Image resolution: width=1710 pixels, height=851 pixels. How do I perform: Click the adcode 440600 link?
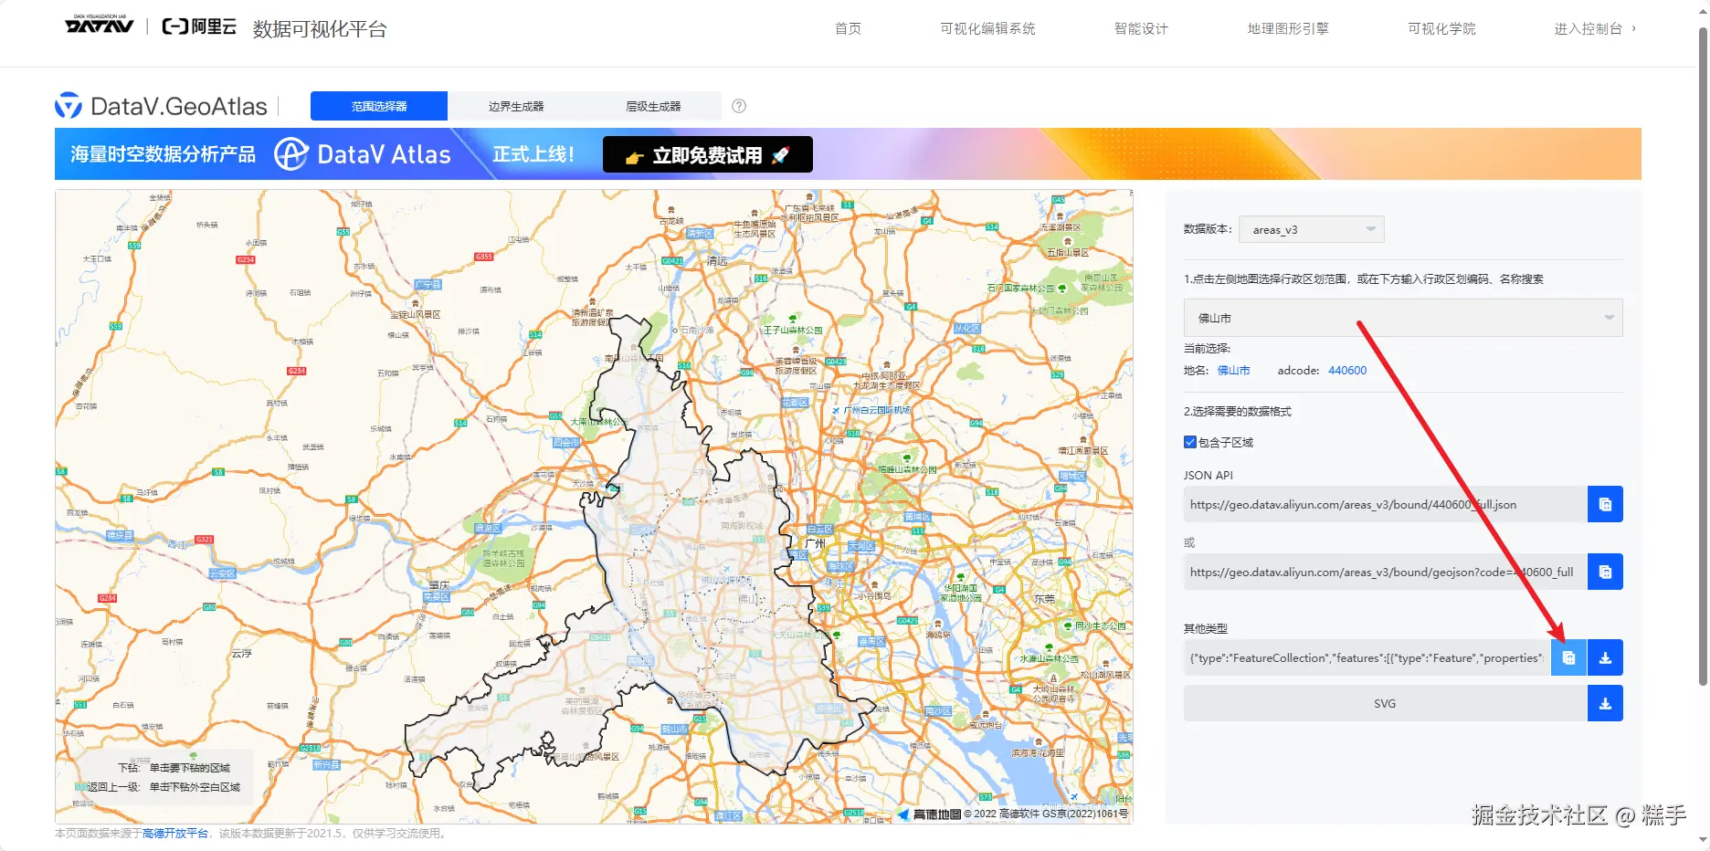(x=1347, y=371)
